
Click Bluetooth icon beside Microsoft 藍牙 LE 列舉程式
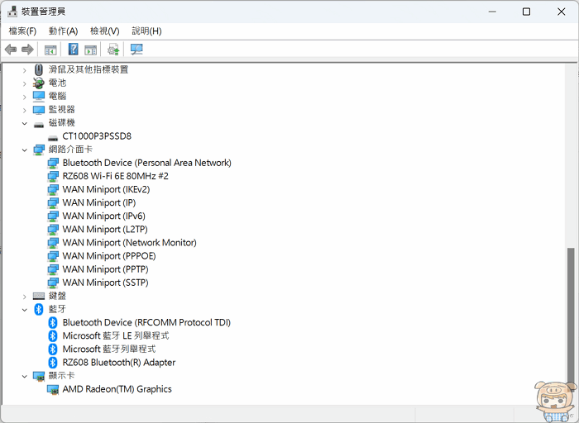[53, 335]
